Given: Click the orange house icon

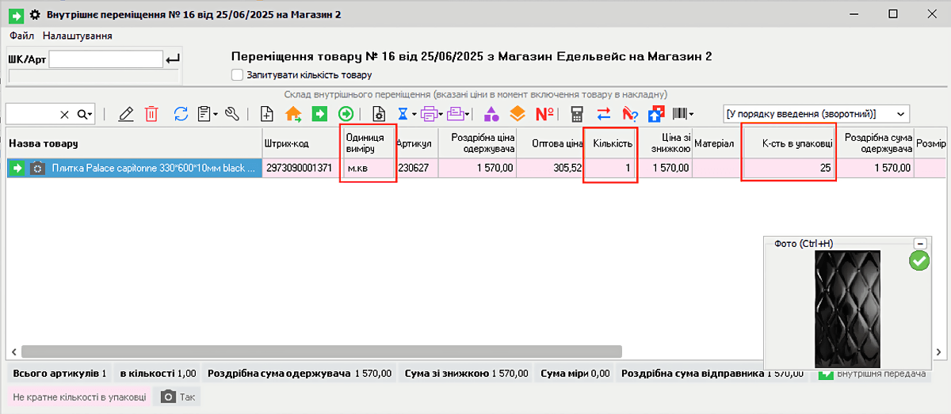Looking at the screenshot, I should pos(293,114).
